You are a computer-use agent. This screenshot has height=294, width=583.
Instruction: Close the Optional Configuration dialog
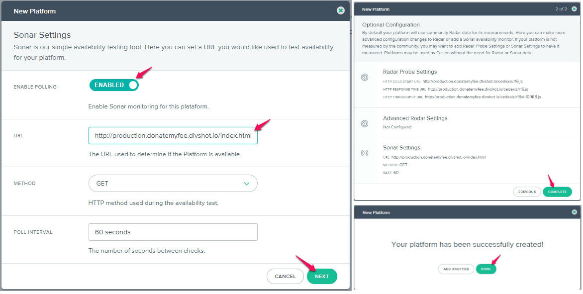click(x=574, y=9)
